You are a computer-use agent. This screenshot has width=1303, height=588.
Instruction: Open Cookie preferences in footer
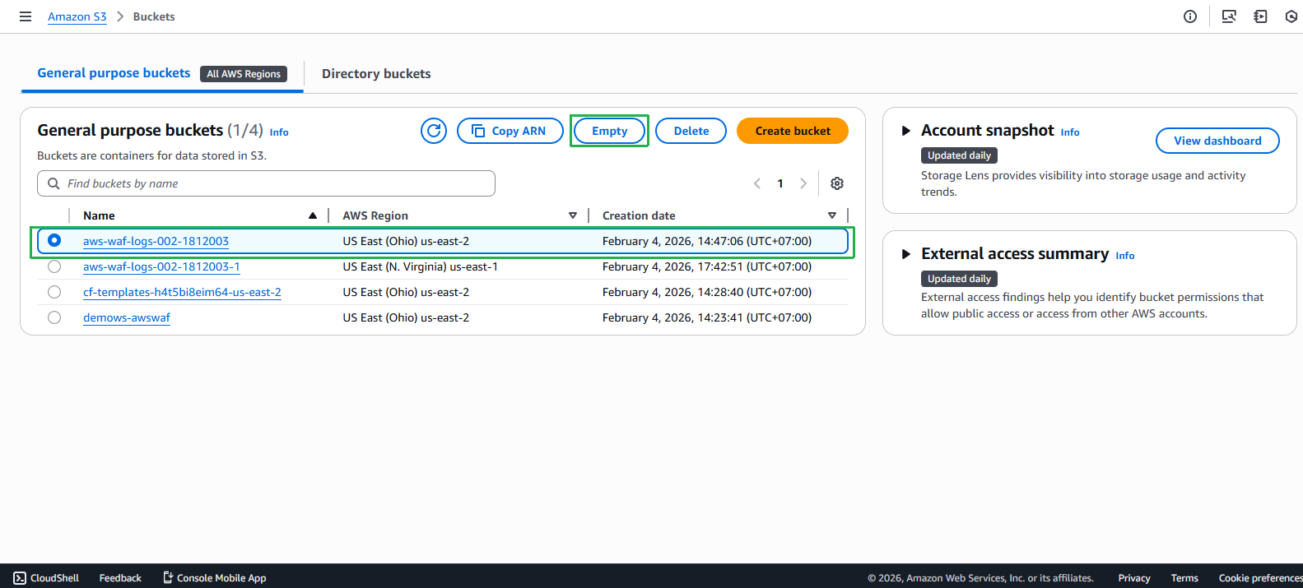click(1260, 578)
